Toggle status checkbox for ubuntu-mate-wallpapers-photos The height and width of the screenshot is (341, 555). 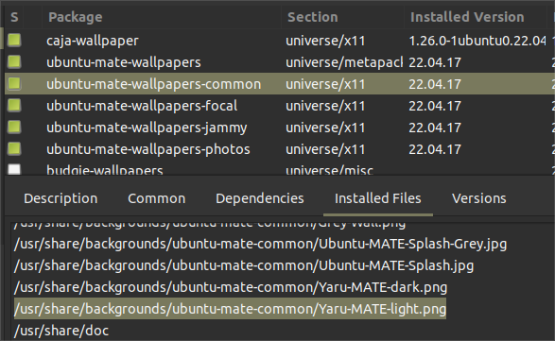point(14,149)
